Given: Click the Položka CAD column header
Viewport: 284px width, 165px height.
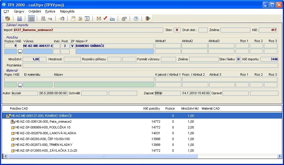Looking at the screenshot, I should tap(19, 108).
